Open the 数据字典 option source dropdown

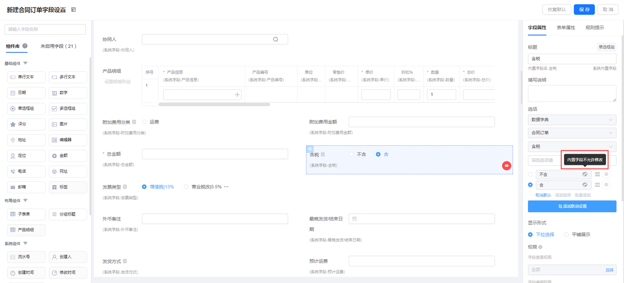click(572, 120)
